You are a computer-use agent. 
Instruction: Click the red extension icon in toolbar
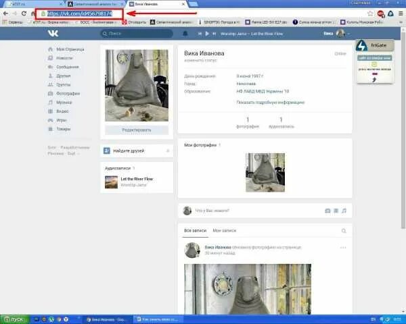point(380,13)
